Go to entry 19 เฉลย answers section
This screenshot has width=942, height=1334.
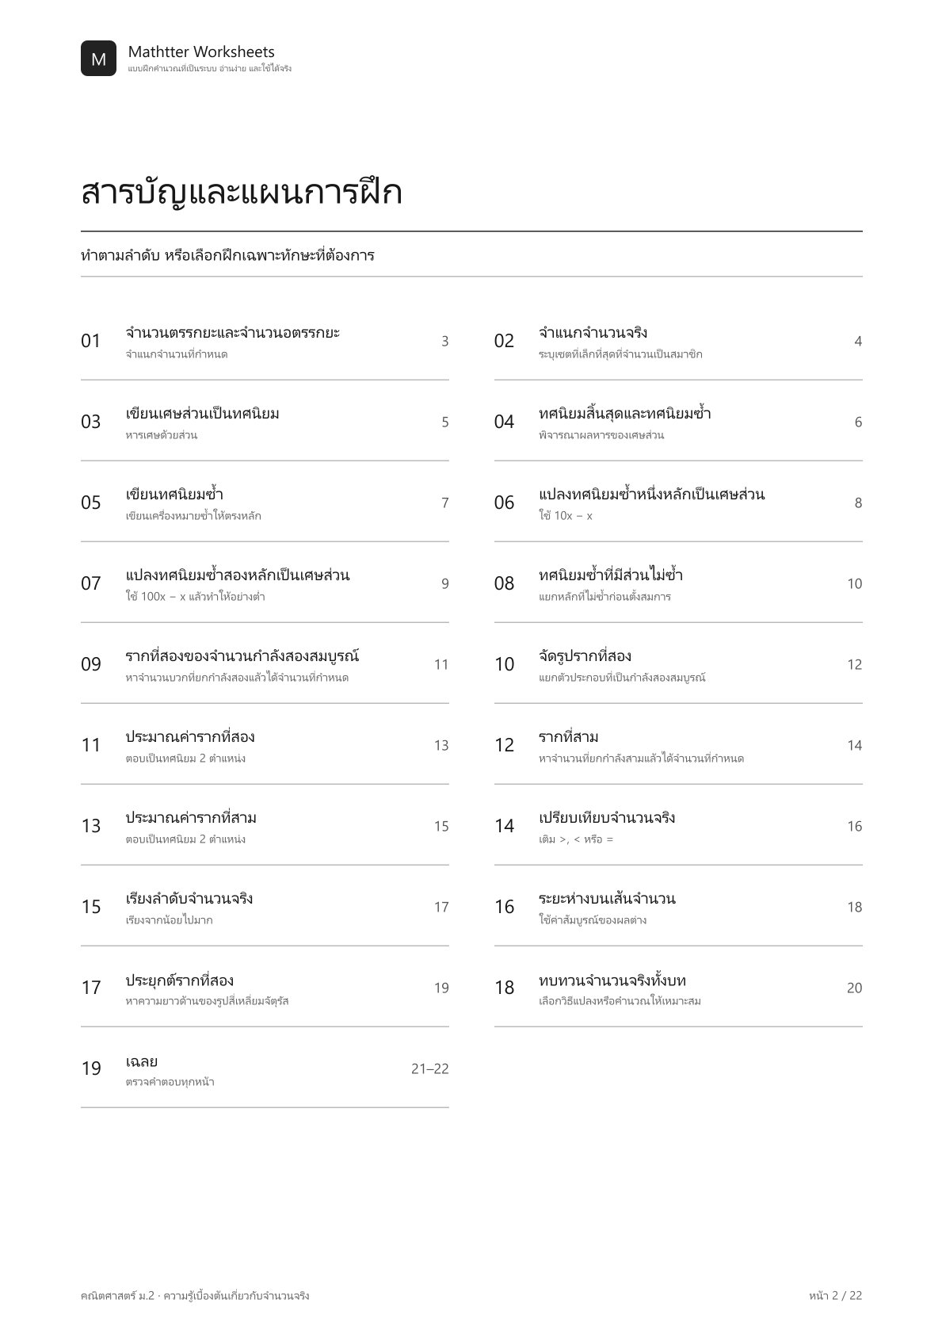[265, 1068]
